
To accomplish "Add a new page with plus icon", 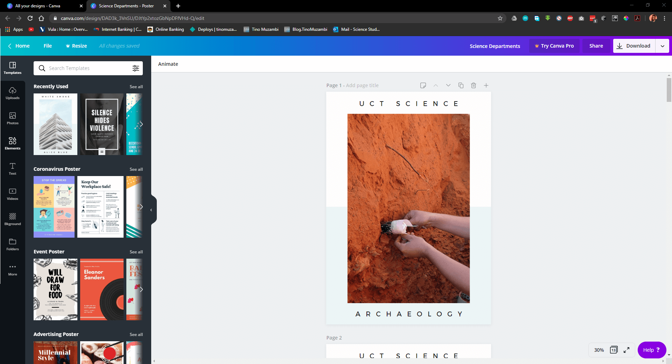I will point(486,85).
